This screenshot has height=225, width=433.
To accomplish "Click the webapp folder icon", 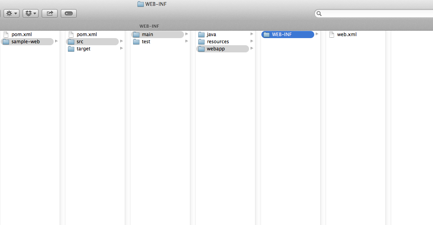I will click(x=201, y=49).
